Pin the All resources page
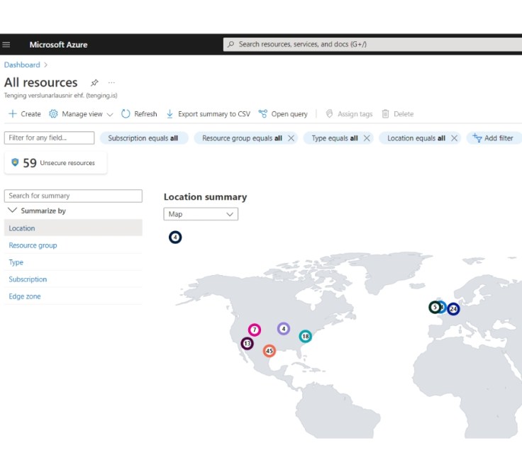522x475 pixels. pyautogui.click(x=94, y=83)
